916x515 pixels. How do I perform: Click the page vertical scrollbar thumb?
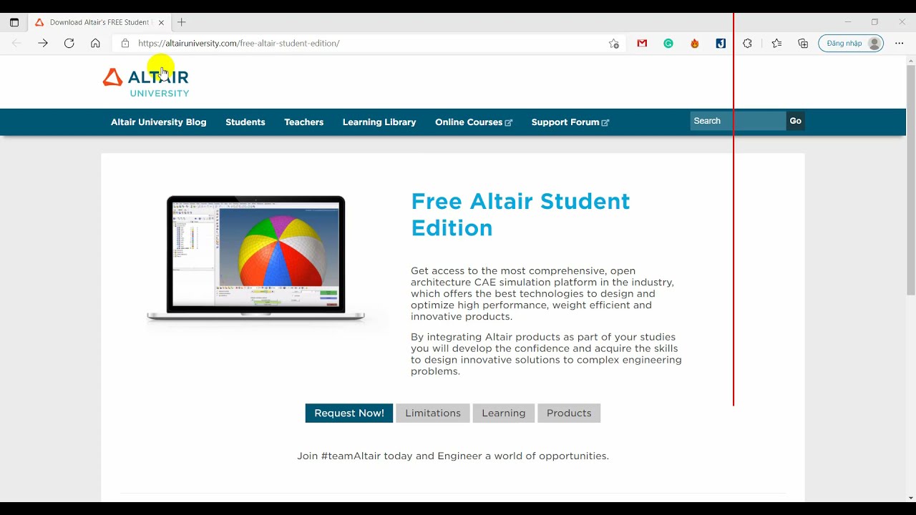tap(911, 180)
